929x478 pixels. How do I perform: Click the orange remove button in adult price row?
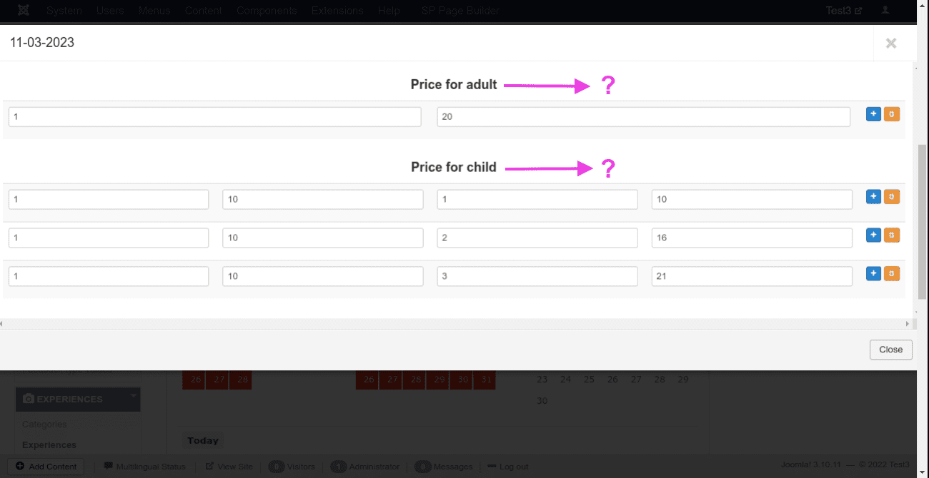point(892,114)
